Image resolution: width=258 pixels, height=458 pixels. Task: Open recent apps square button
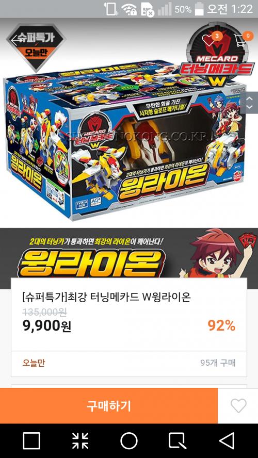pos(31,440)
